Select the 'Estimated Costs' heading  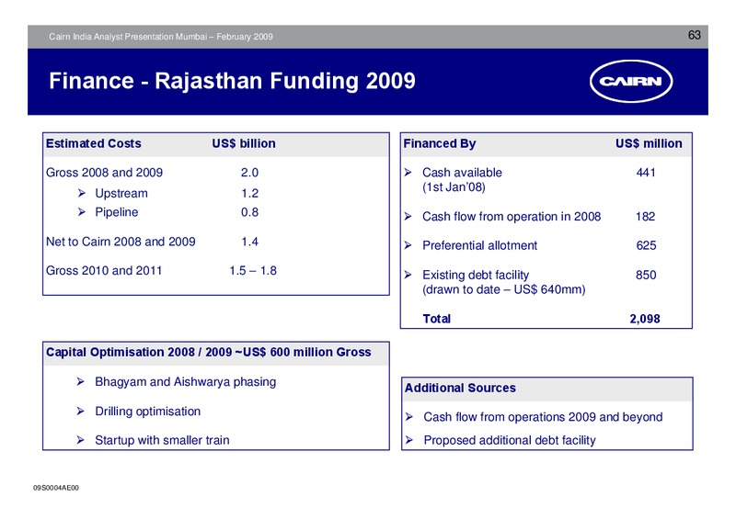(94, 143)
